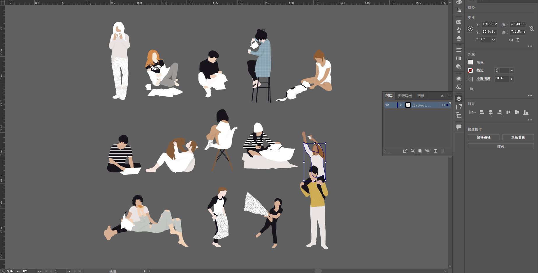
Task: Align selection to horizontal center
Action: click(490, 112)
